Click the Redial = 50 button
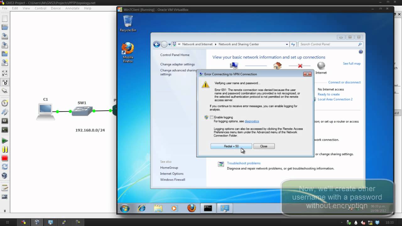The height and width of the screenshot is (226, 402). click(231, 146)
